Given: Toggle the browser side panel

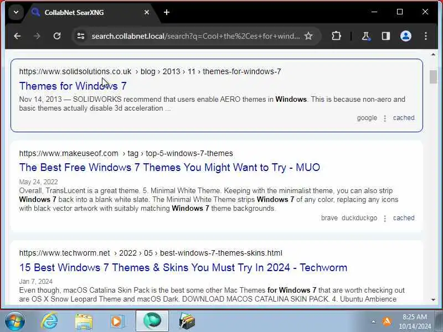Looking at the screenshot, I should [386, 36].
